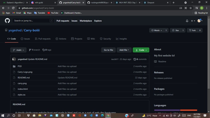
Task: Open the 6 commits history link
Action: pyautogui.click(x=140, y=59)
